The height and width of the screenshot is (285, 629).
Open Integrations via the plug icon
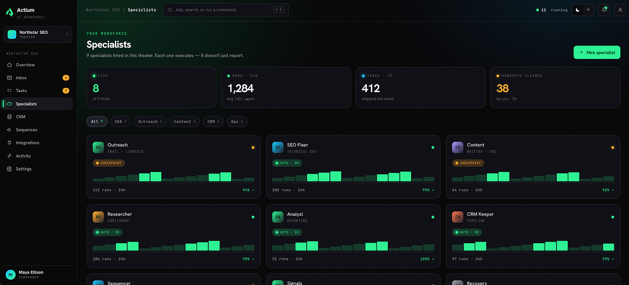click(x=9, y=143)
